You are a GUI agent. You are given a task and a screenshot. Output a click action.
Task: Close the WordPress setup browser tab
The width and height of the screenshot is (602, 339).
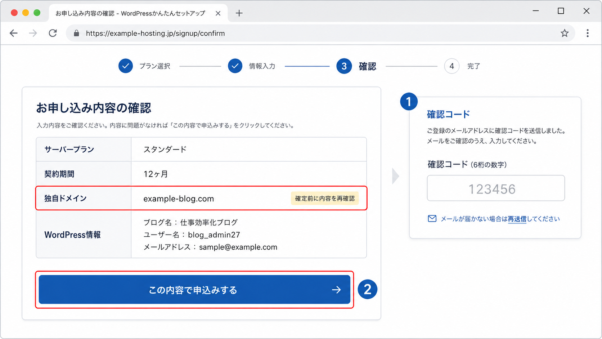pyautogui.click(x=218, y=13)
